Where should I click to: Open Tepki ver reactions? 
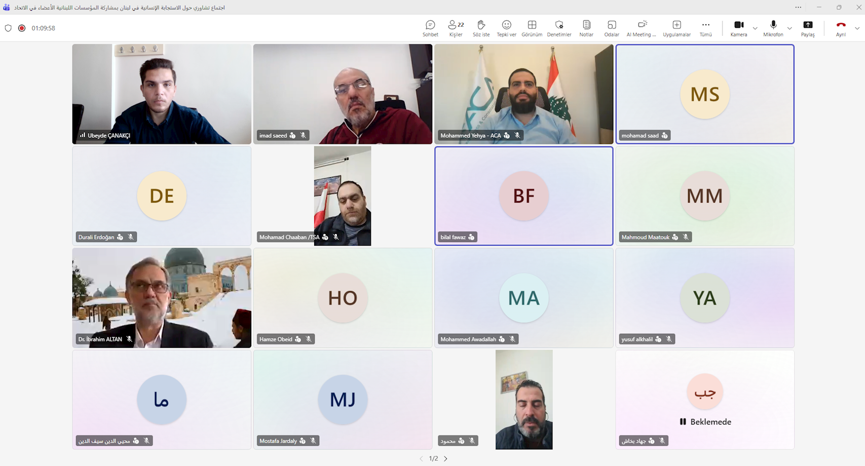coord(506,28)
